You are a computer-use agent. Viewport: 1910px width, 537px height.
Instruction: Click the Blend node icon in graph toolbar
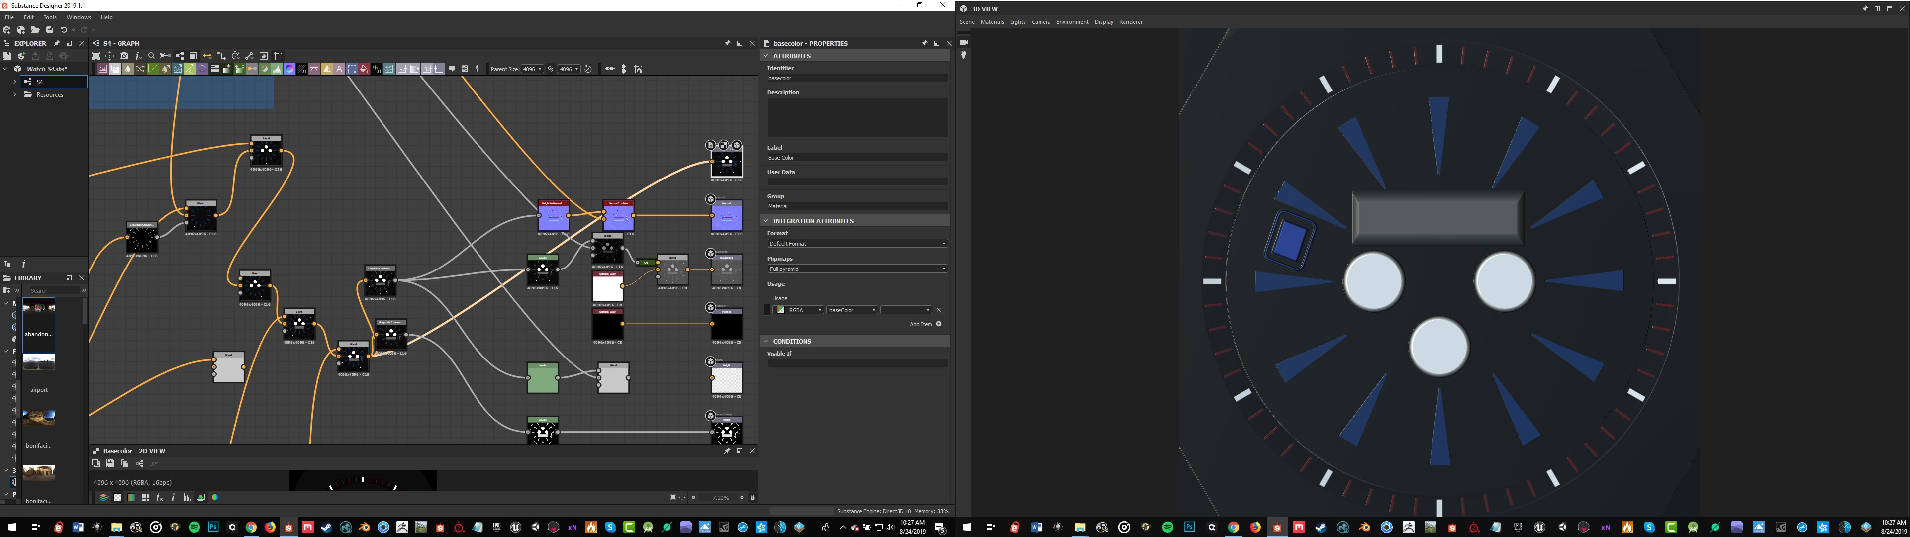coord(115,69)
